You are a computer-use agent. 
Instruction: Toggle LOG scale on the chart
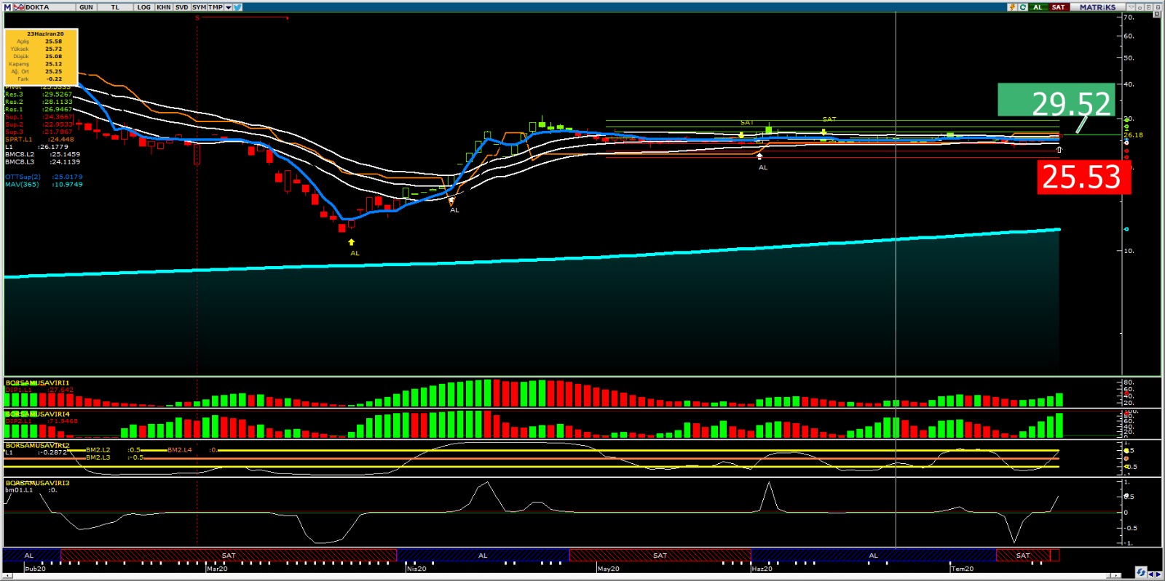click(x=143, y=7)
